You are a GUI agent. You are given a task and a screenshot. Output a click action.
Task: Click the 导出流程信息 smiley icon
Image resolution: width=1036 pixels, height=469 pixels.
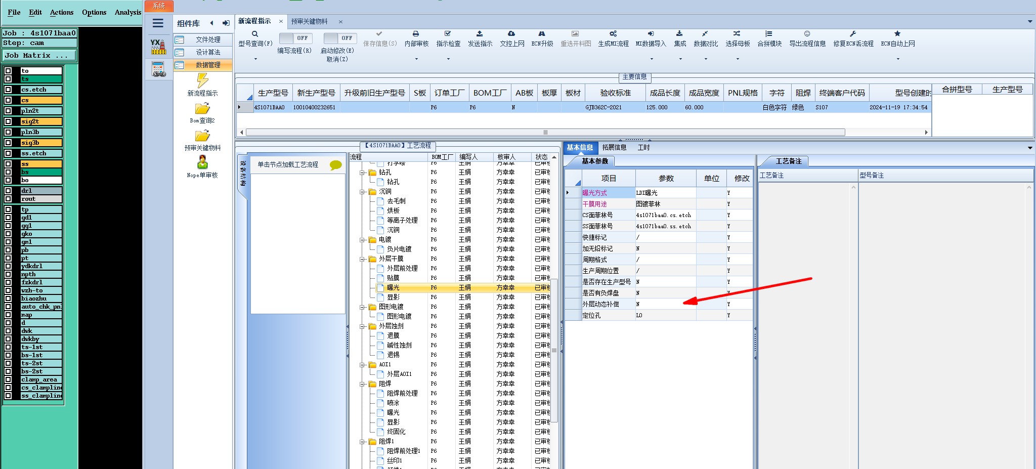tap(807, 34)
